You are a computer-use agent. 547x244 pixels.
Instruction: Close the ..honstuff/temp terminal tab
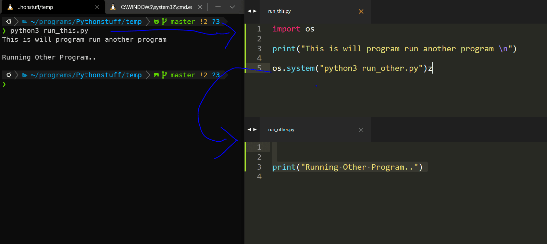click(97, 7)
